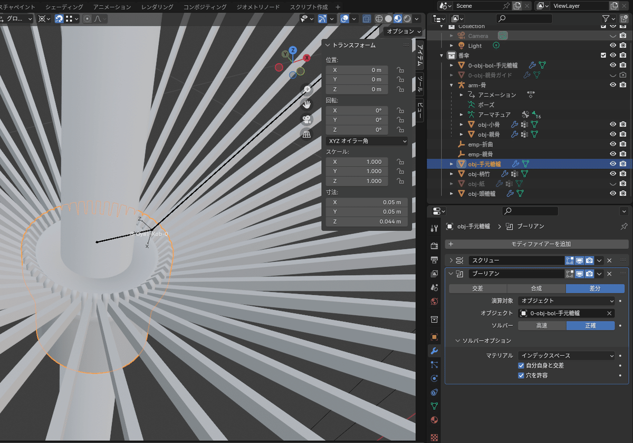Toggle スクリュー modifier show in render
Viewport: 633px width, 443px height.
point(590,260)
